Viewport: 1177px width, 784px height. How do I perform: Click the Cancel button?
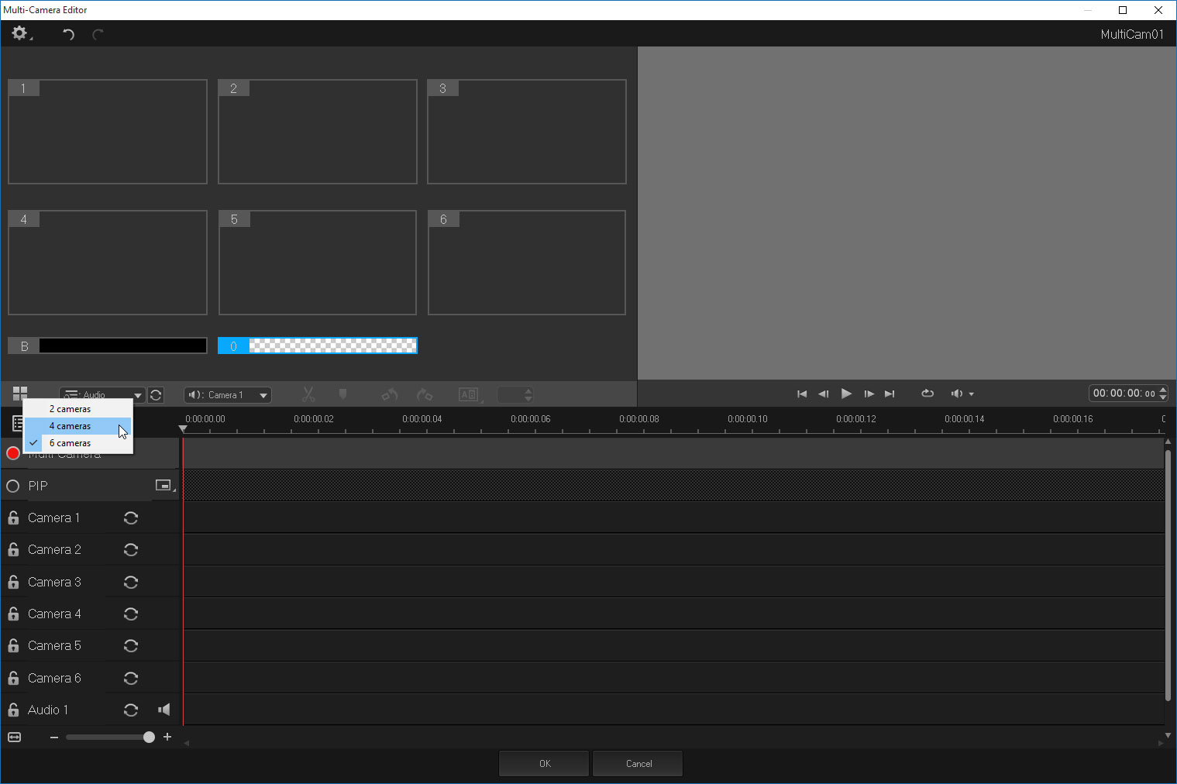(x=638, y=764)
